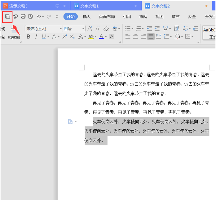Viewport: 216px width, 200px height.
Task: Toggle Superscript formatting
Action: click(64, 37)
